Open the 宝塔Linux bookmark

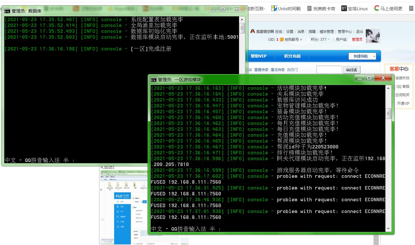pyautogui.click(x=354, y=9)
